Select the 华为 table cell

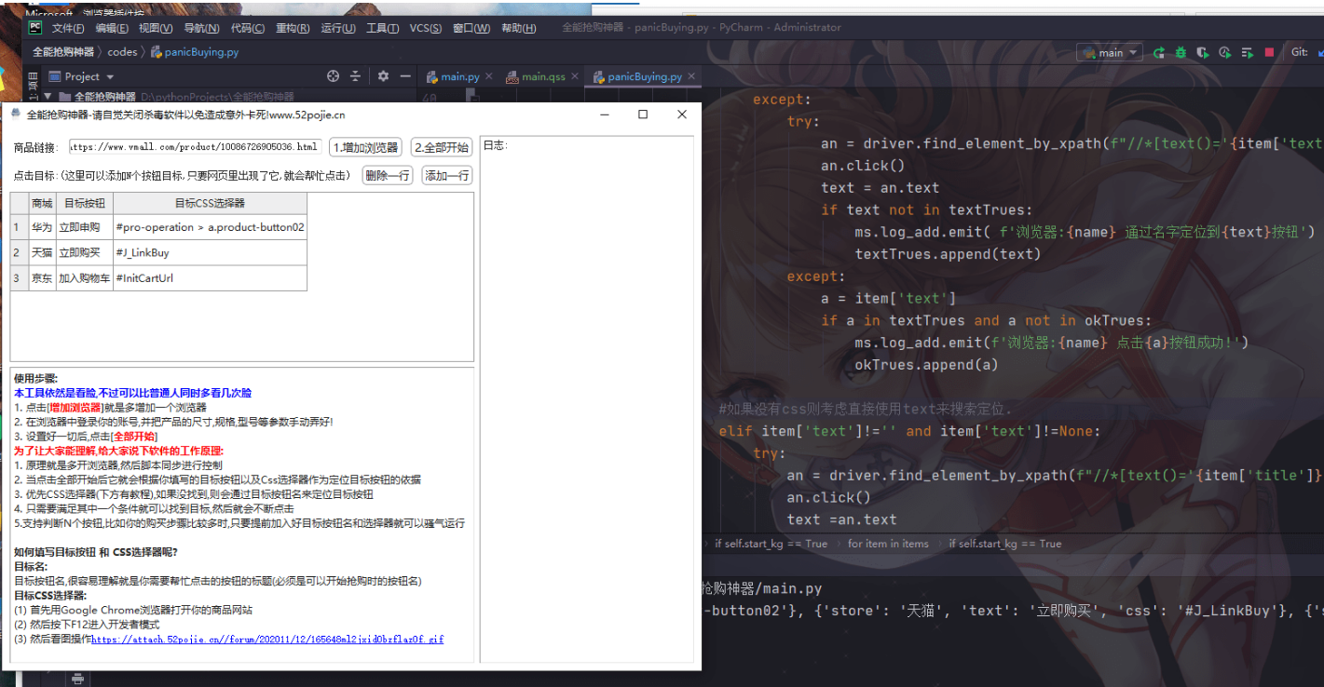pyautogui.click(x=42, y=227)
